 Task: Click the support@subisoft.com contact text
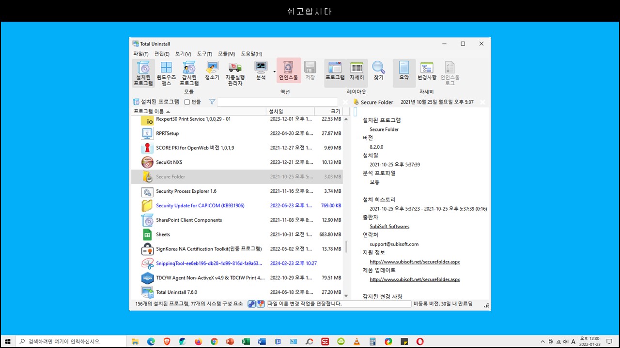pos(394,245)
